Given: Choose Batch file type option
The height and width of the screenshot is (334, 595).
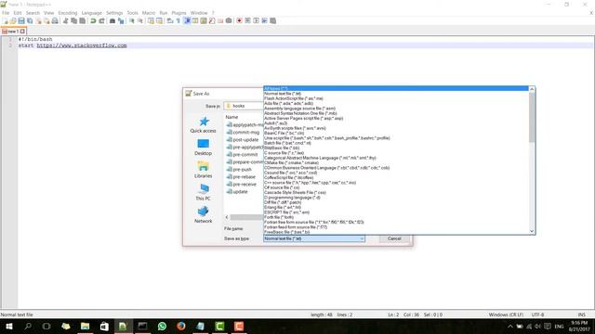Looking at the screenshot, I should coord(396,143).
